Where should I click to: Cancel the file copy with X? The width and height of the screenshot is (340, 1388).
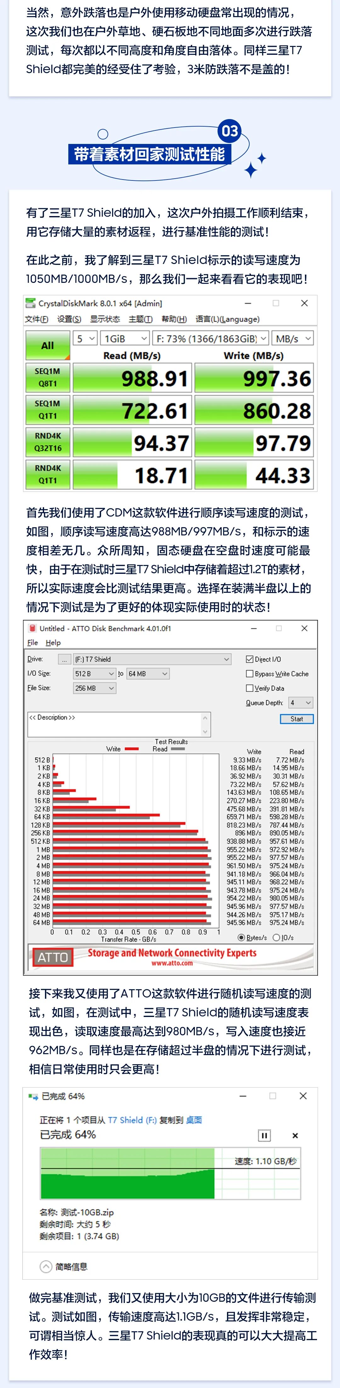[295, 1135]
